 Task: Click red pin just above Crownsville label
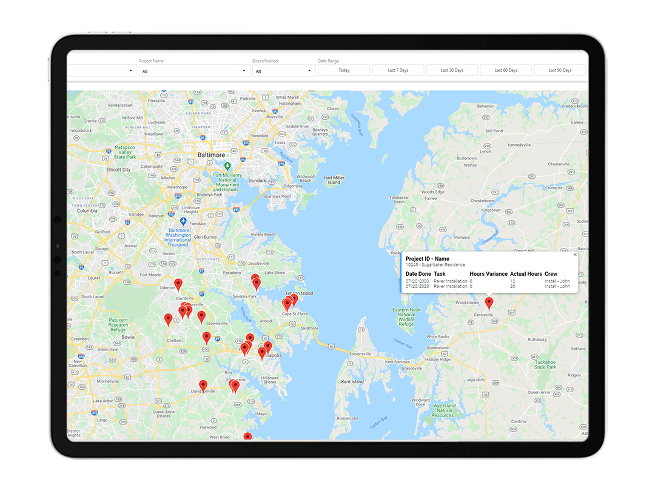(x=201, y=316)
